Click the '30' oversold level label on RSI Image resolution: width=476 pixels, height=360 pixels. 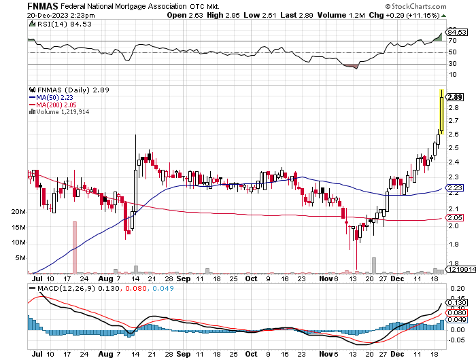pyautogui.click(x=452, y=63)
